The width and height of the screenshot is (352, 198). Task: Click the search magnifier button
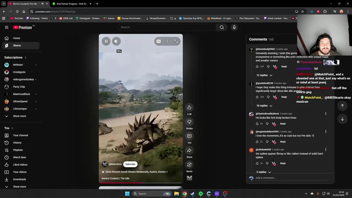tap(222, 27)
